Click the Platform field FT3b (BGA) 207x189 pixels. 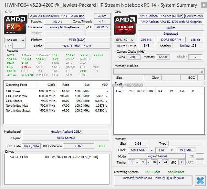pyautogui.click(x=77, y=40)
